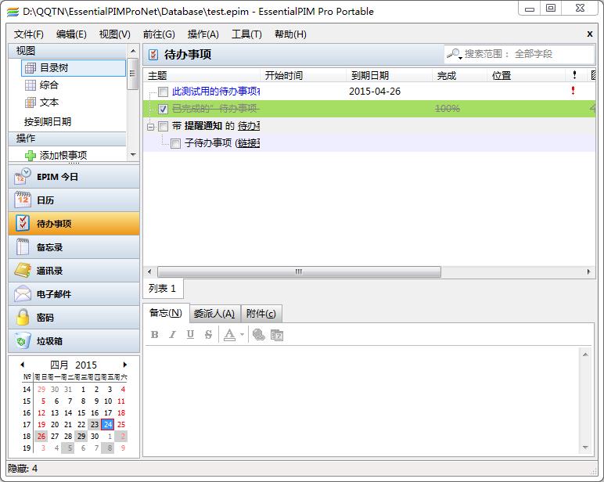Image resolution: width=604 pixels, height=482 pixels.
Task: Go to next month in mini calendar
Action: point(124,365)
